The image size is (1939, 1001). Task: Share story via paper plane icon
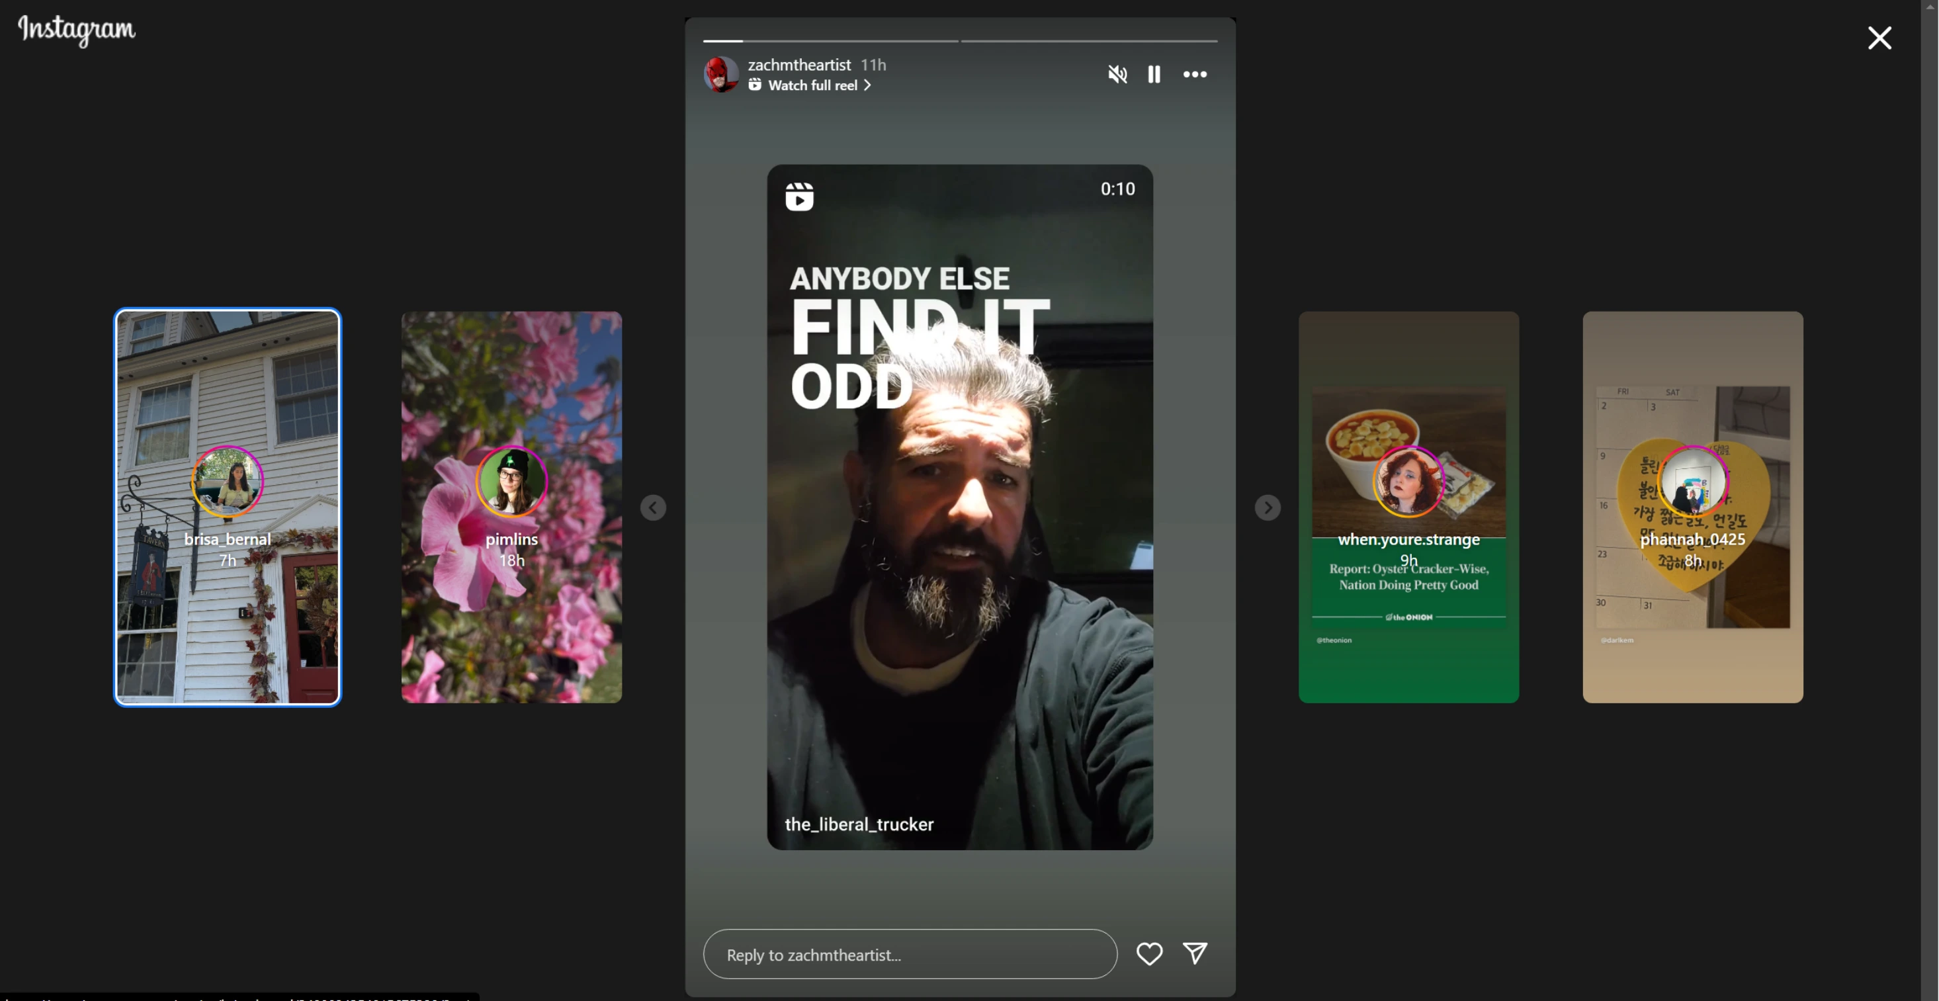click(1195, 953)
